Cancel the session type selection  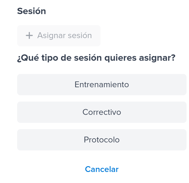pos(102,169)
